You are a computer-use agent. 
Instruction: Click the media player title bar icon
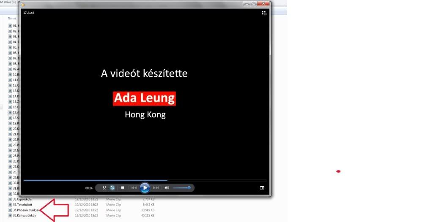pos(23,5)
